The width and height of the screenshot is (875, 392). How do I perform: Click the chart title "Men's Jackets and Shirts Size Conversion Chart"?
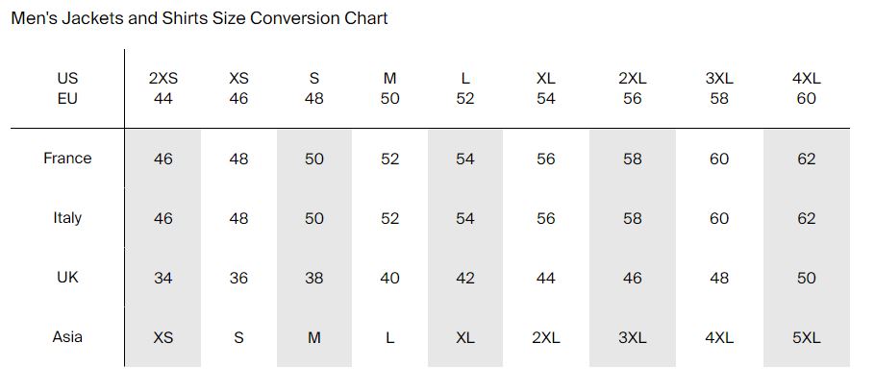coord(199,18)
